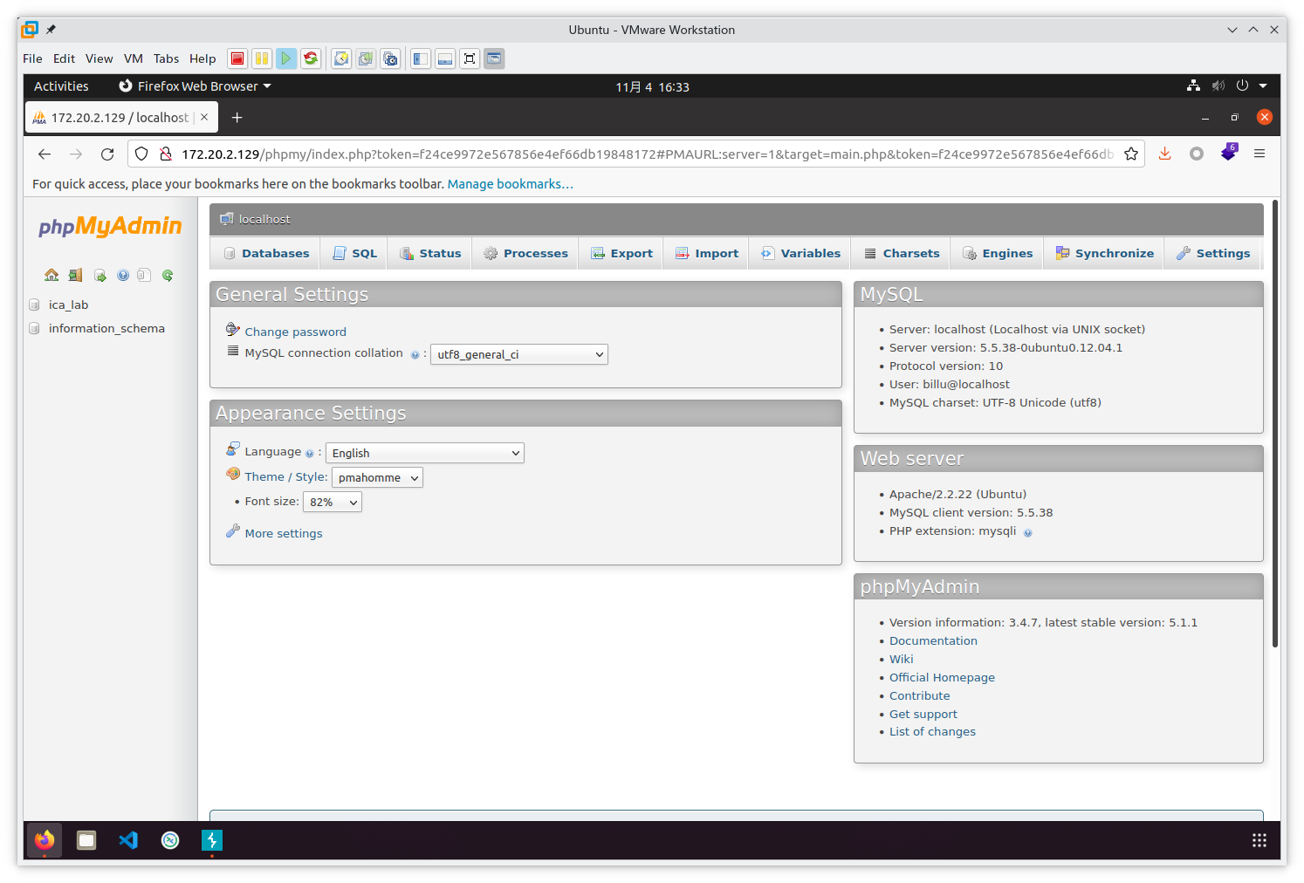Screen dimensions: 1304x883
Task: Open Ubuntu Activities overview
Action: tap(61, 86)
